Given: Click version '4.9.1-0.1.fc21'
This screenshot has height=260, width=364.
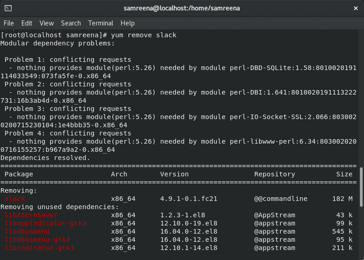Looking at the screenshot, I should click(189, 199).
